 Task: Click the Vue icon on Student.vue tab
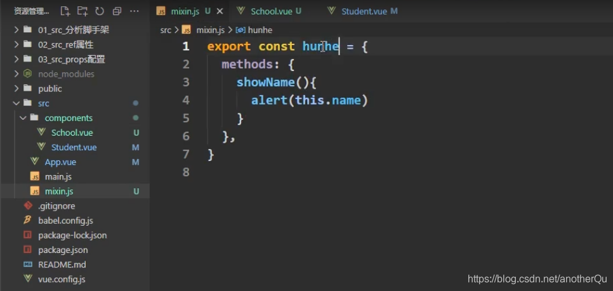[x=331, y=11]
